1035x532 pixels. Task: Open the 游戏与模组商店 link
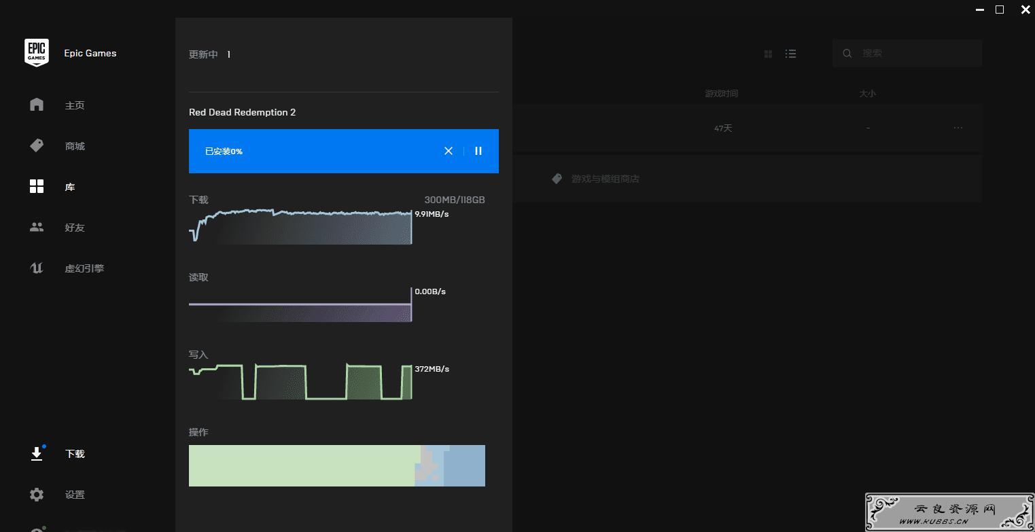pyautogui.click(x=604, y=179)
